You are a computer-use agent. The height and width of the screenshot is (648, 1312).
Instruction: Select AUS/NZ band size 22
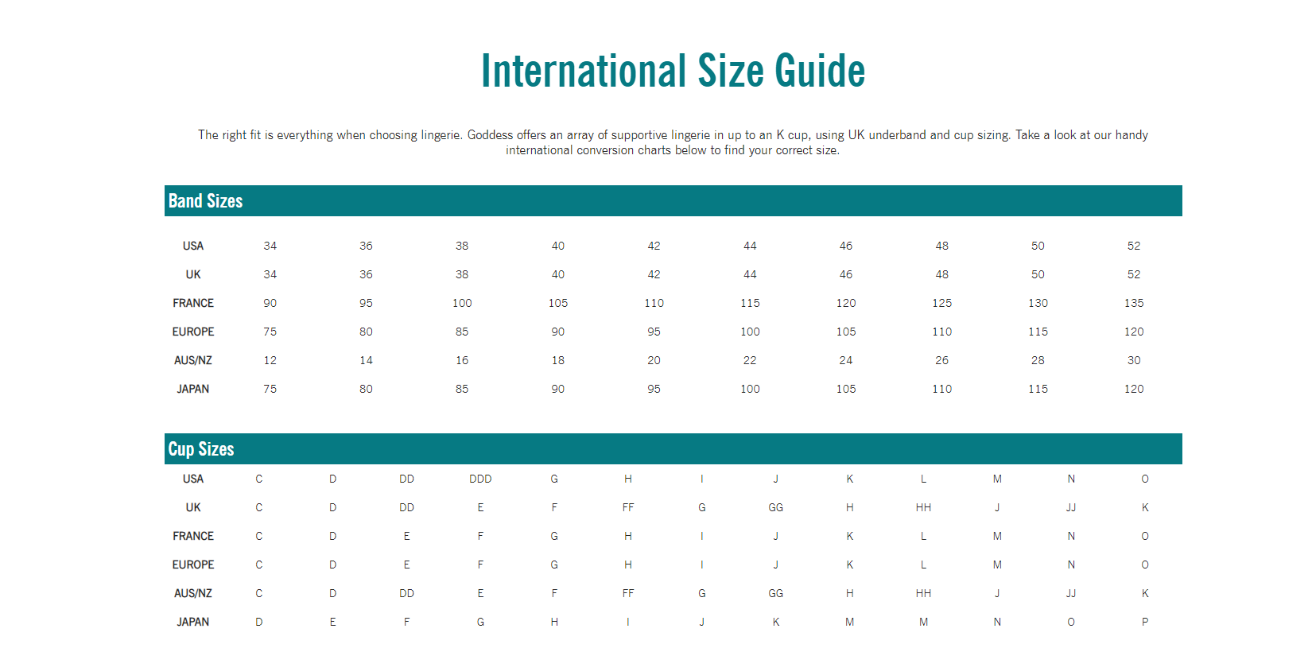pos(750,360)
